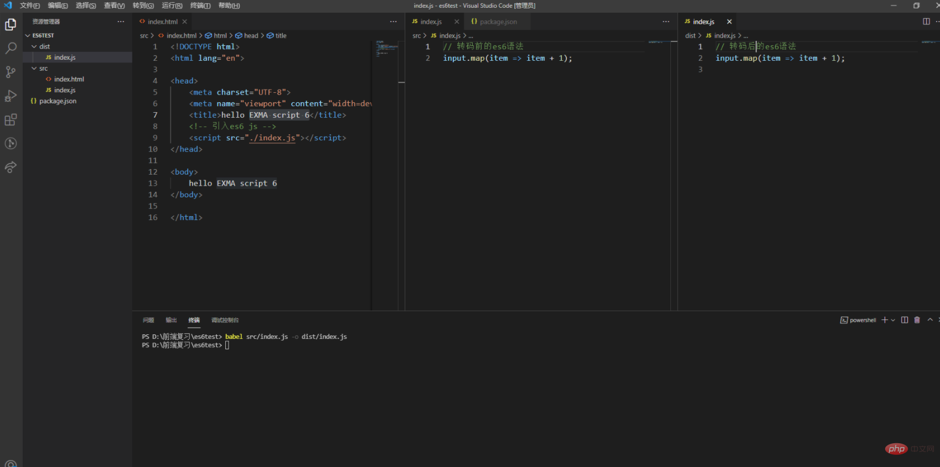Open the Run and Debug view
The width and height of the screenshot is (940, 467).
pyautogui.click(x=11, y=96)
